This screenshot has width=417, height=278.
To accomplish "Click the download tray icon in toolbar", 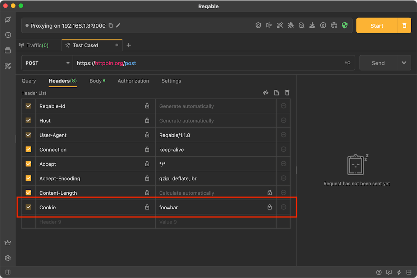I will pyautogui.click(x=312, y=25).
